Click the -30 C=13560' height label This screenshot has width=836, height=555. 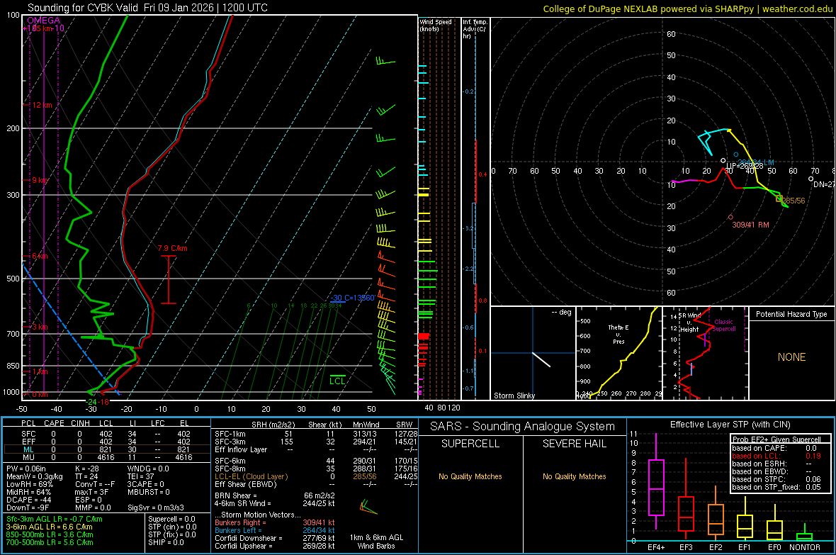click(352, 298)
